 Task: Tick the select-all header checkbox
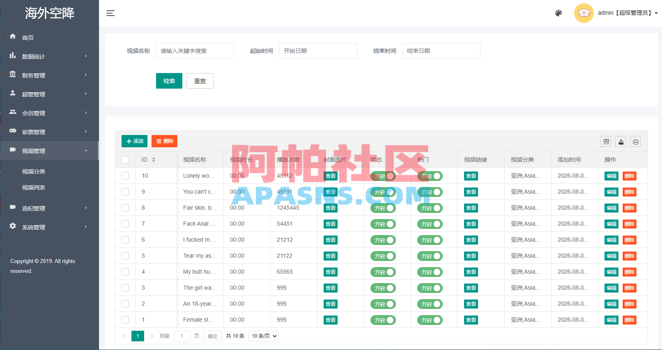125,160
